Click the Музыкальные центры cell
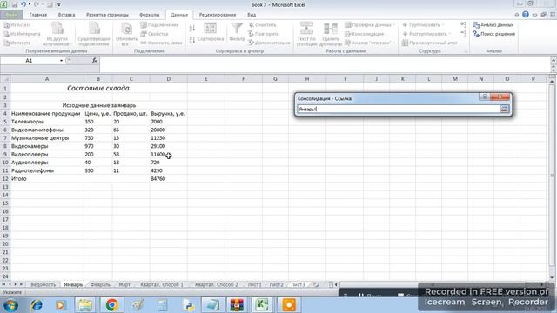 (x=47, y=138)
